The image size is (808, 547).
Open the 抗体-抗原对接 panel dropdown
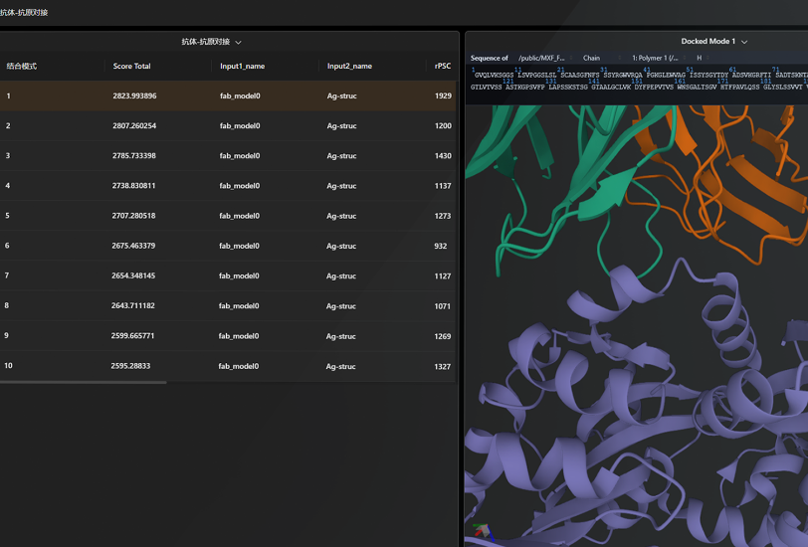(x=211, y=42)
